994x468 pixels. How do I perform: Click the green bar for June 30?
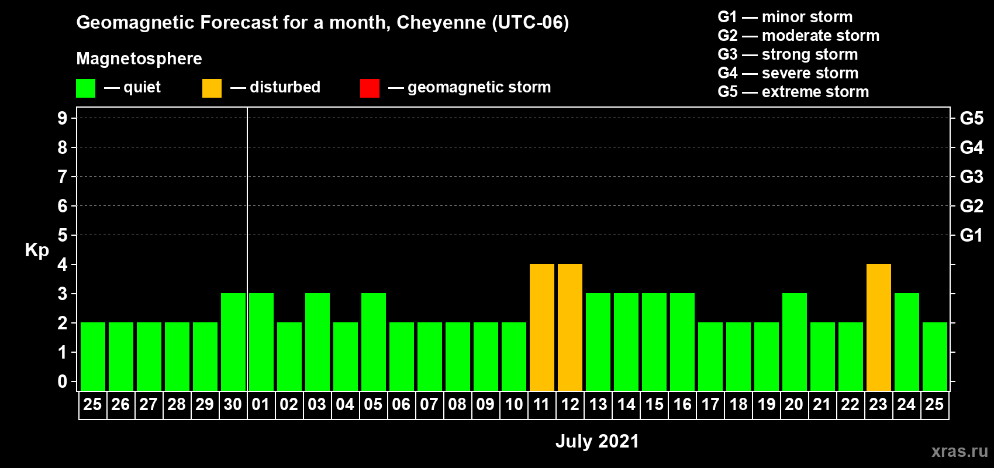(x=233, y=342)
